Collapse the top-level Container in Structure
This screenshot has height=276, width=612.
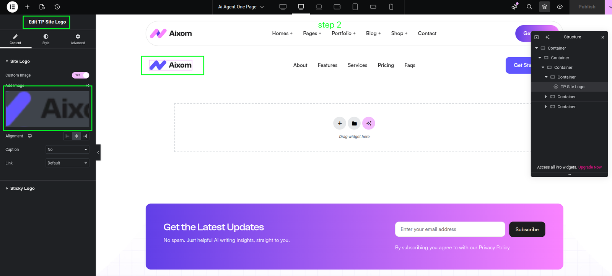click(537, 48)
